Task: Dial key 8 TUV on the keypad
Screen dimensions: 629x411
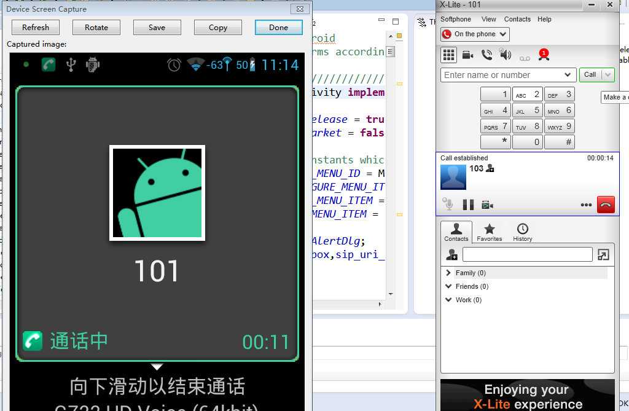Action: pyautogui.click(x=528, y=126)
